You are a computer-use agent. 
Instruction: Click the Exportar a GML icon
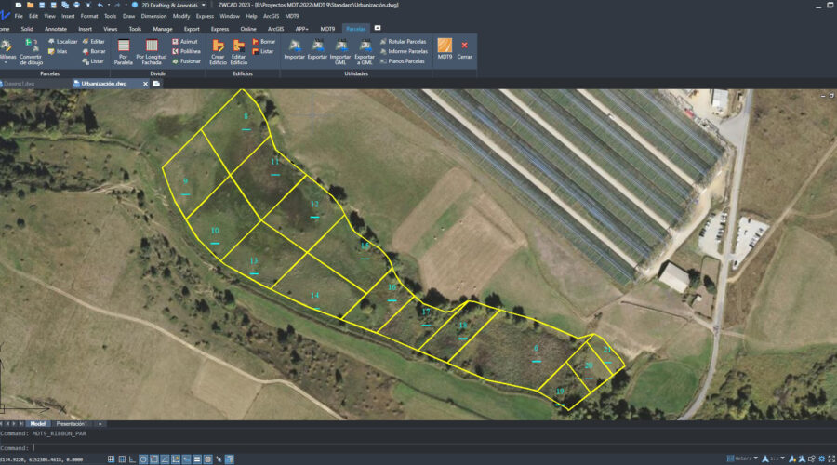click(x=365, y=52)
